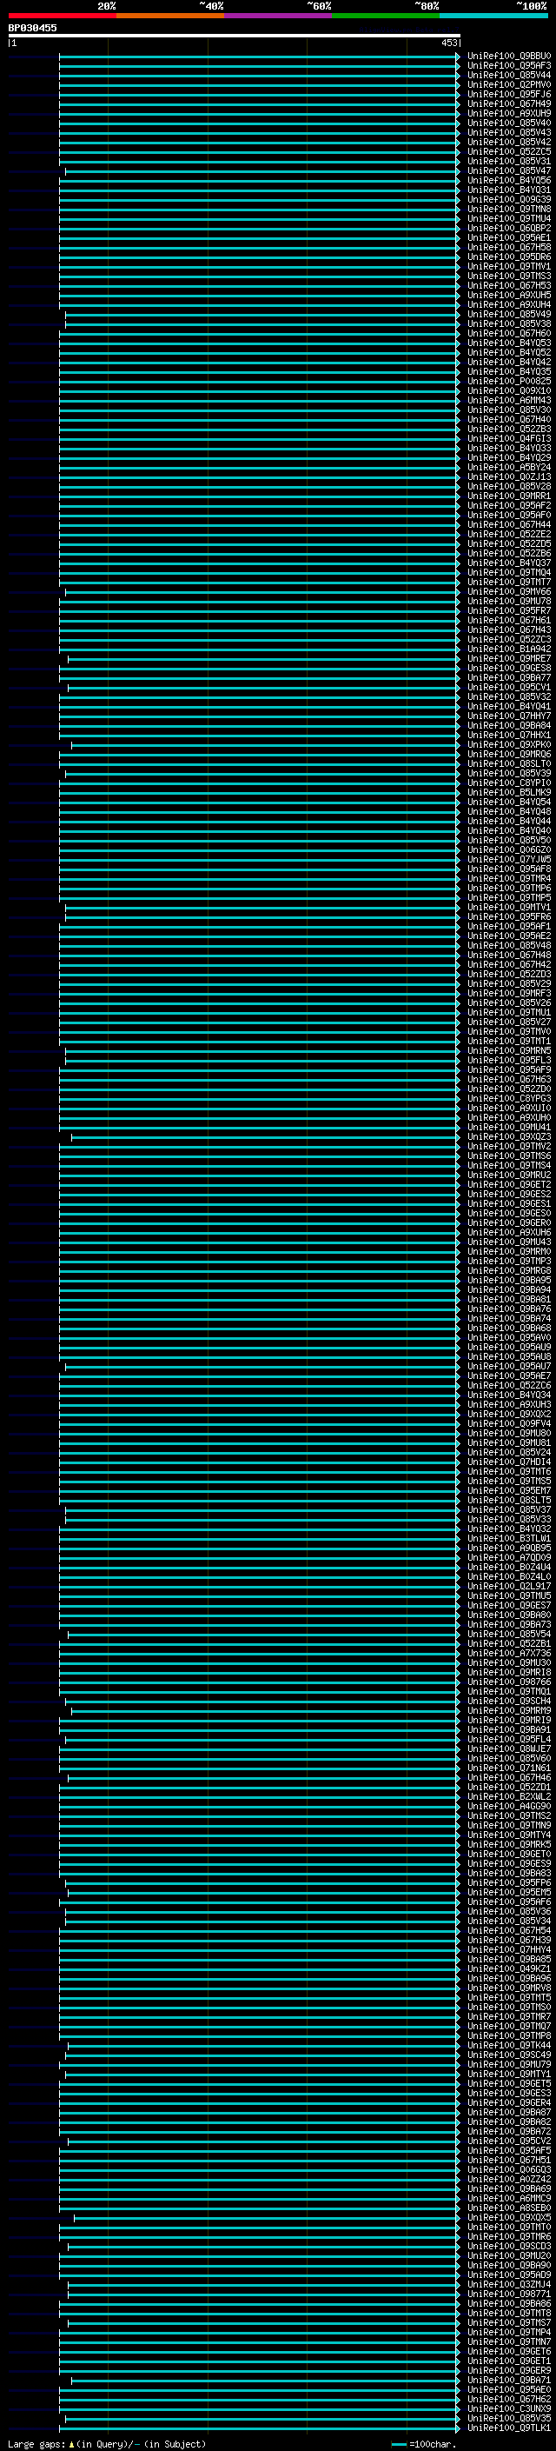This screenshot has height=2451, width=556.
Task: Select hit label UniRef100_A4GG90
Action: coord(509,1806)
